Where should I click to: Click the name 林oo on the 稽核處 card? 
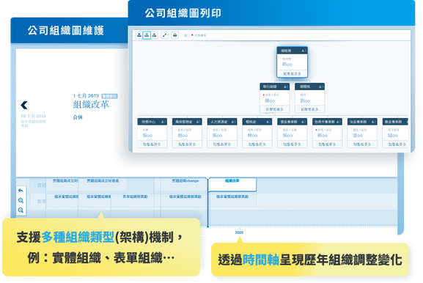click(x=252, y=136)
